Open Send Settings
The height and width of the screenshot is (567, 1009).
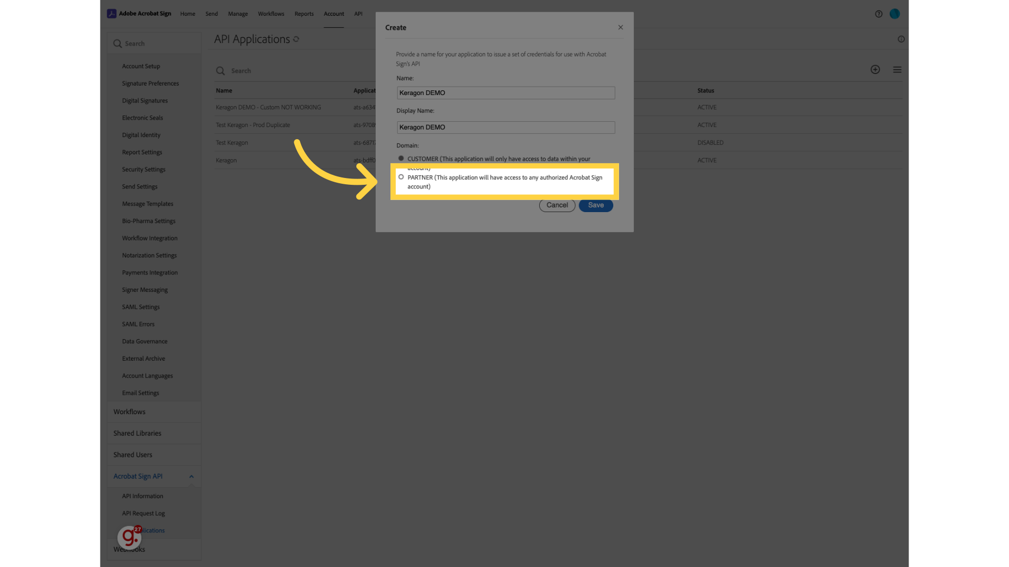coord(140,187)
